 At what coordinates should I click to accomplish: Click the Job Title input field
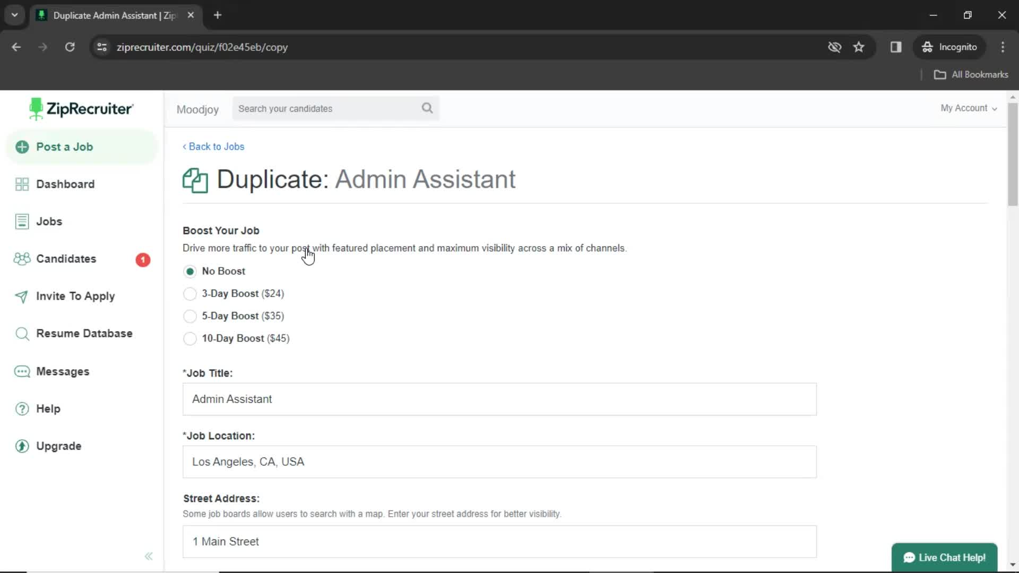pos(500,399)
